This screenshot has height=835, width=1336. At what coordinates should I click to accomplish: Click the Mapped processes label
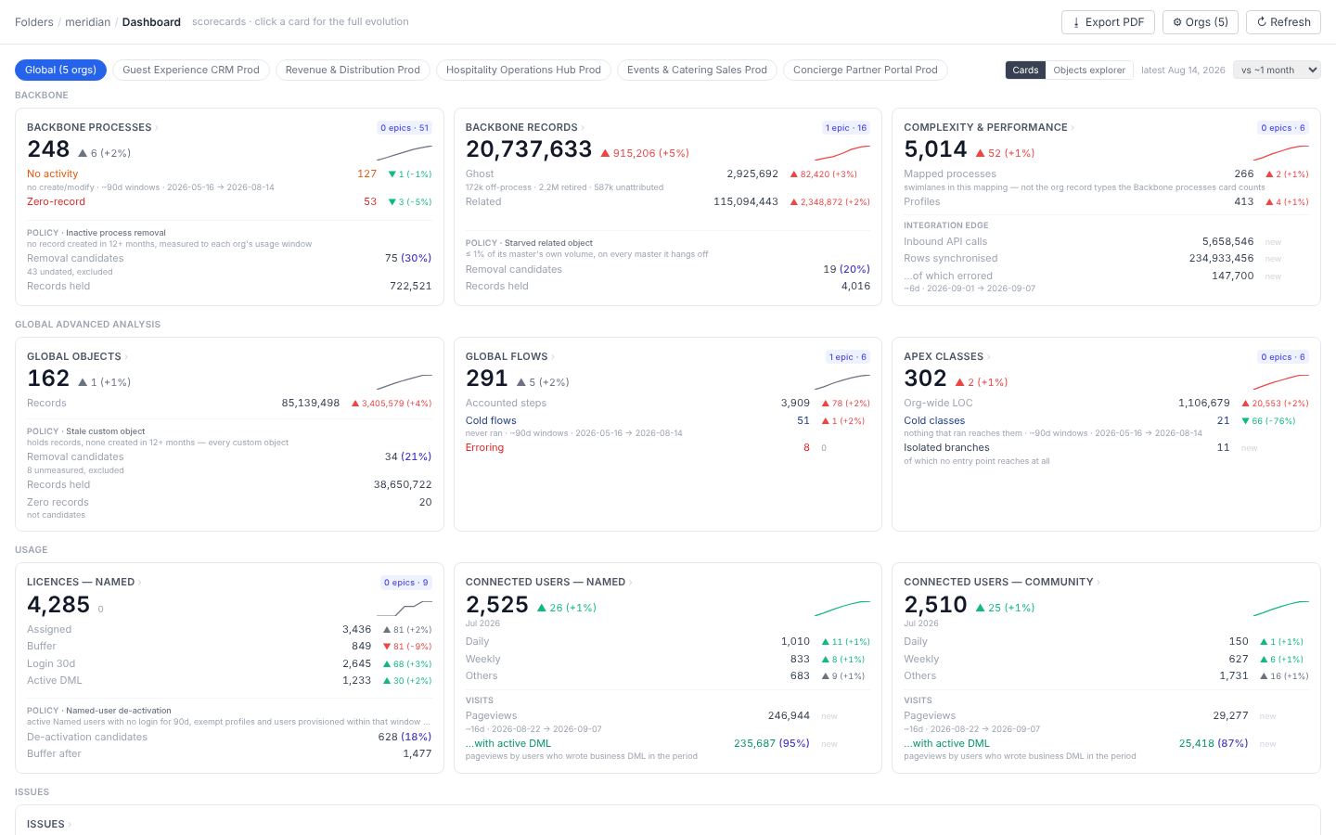[x=950, y=173]
